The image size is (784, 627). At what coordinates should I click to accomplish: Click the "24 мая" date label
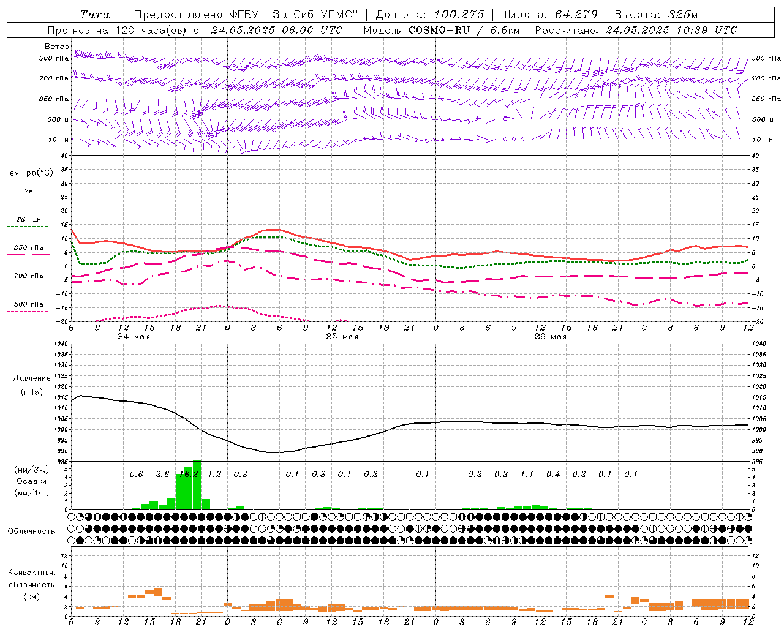coord(134,337)
